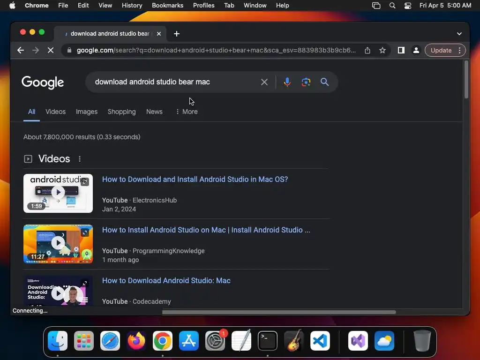Open a new tab with plus button

click(x=177, y=34)
